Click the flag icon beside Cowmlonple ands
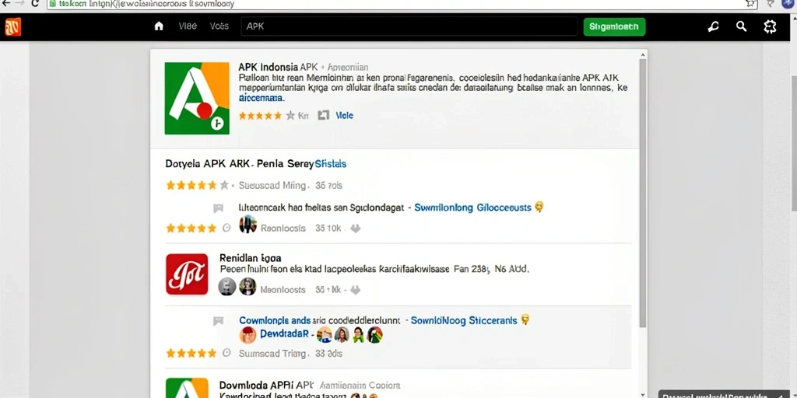 [x=218, y=321]
